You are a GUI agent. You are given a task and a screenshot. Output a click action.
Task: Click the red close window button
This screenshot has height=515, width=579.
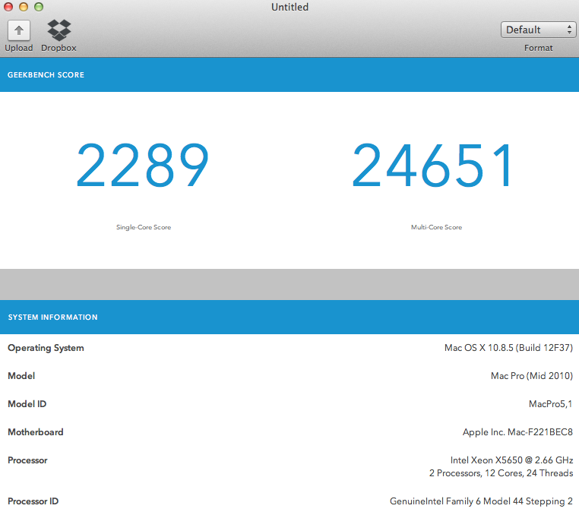pos(8,7)
